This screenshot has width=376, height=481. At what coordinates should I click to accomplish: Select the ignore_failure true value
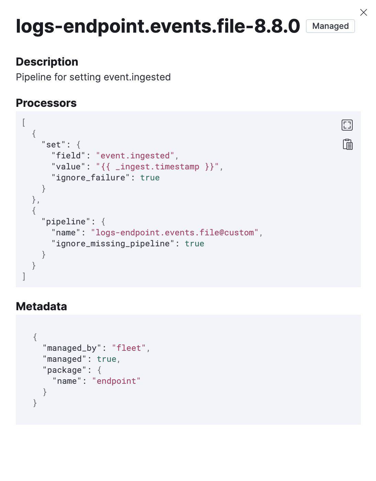(x=150, y=177)
